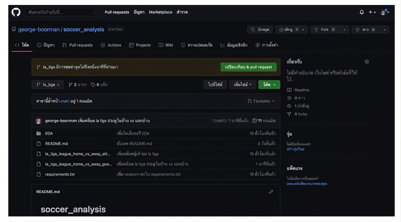Viewport: 401px width, 222px height.
Task: Open สำรวจ in top navigation
Action: tap(182, 12)
